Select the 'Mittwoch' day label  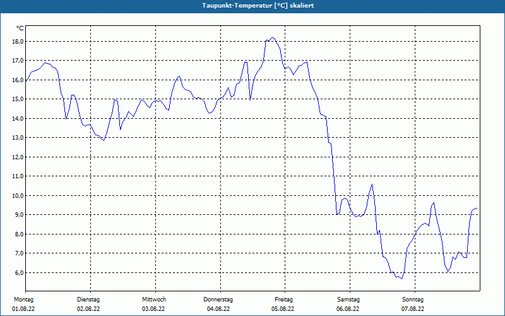[154, 300]
